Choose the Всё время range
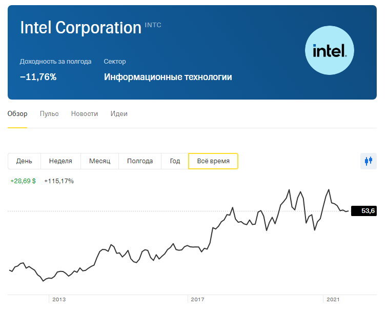The width and height of the screenshot is (387, 311). 213,161
